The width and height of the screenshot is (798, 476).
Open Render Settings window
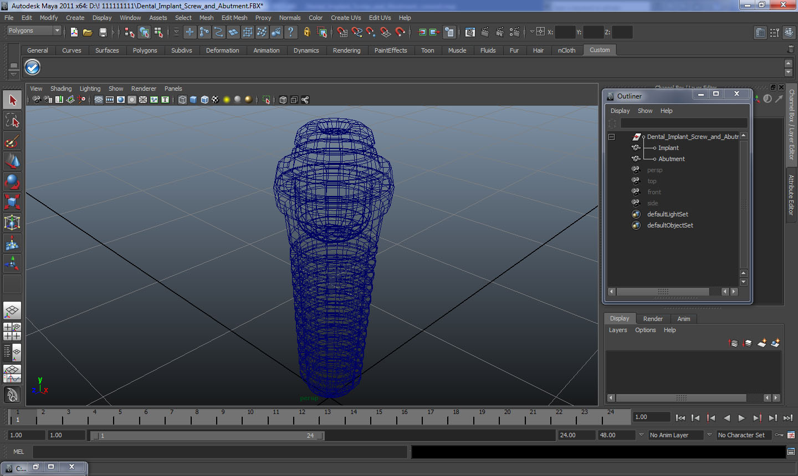[515, 32]
